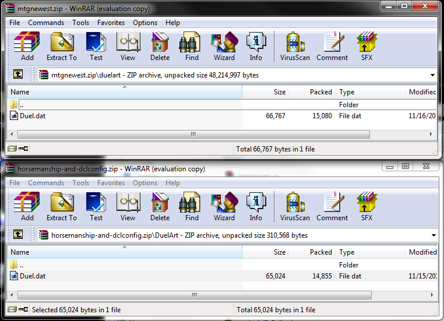Expand address dropdown in mtgnewest.zip window
Image resolution: width=444 pixels, height=321 pixels.
(432, 75)
